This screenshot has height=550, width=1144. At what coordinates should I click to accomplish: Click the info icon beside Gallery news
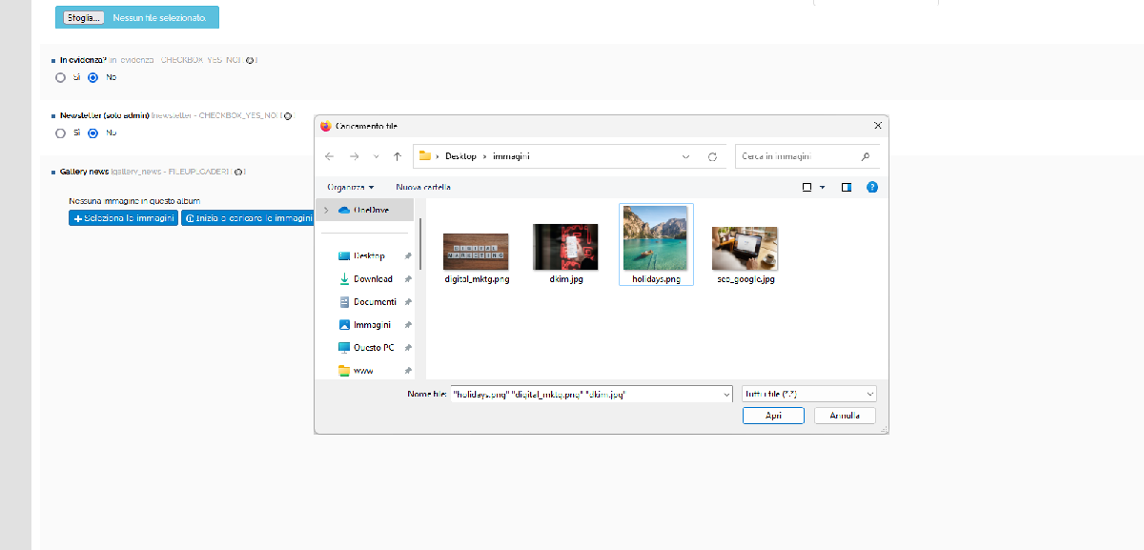click(238, 172)
